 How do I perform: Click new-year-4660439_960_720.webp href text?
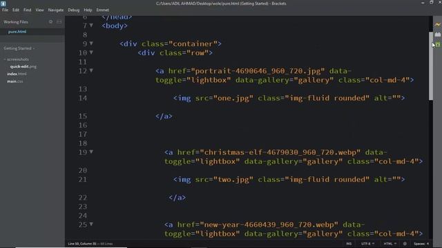(269, 225)
